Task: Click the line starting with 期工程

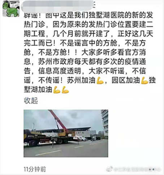Action: pyautogui.click(x=89, y=34)
